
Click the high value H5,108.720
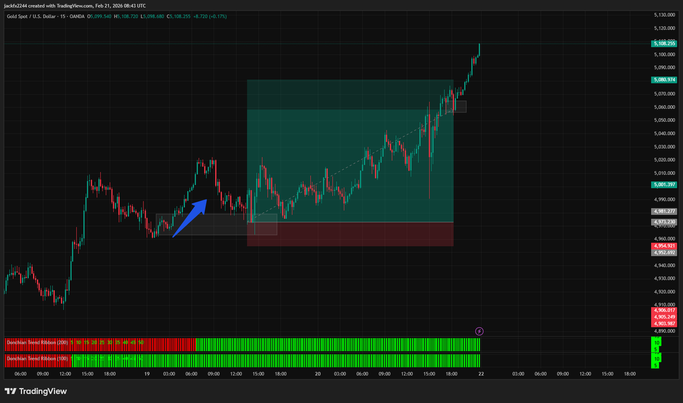pos(126,16)
